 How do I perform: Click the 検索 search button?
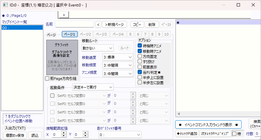255,124
